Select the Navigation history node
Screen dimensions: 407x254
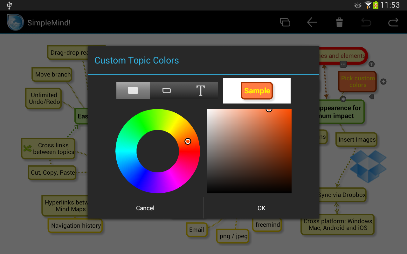[x=75, y=225]
